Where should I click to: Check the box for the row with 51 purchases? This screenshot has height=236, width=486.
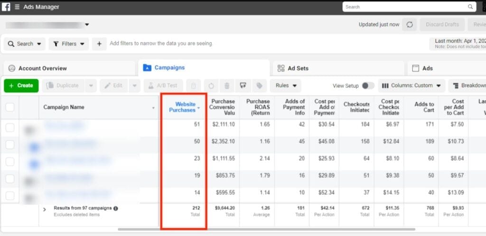(10, 128)
